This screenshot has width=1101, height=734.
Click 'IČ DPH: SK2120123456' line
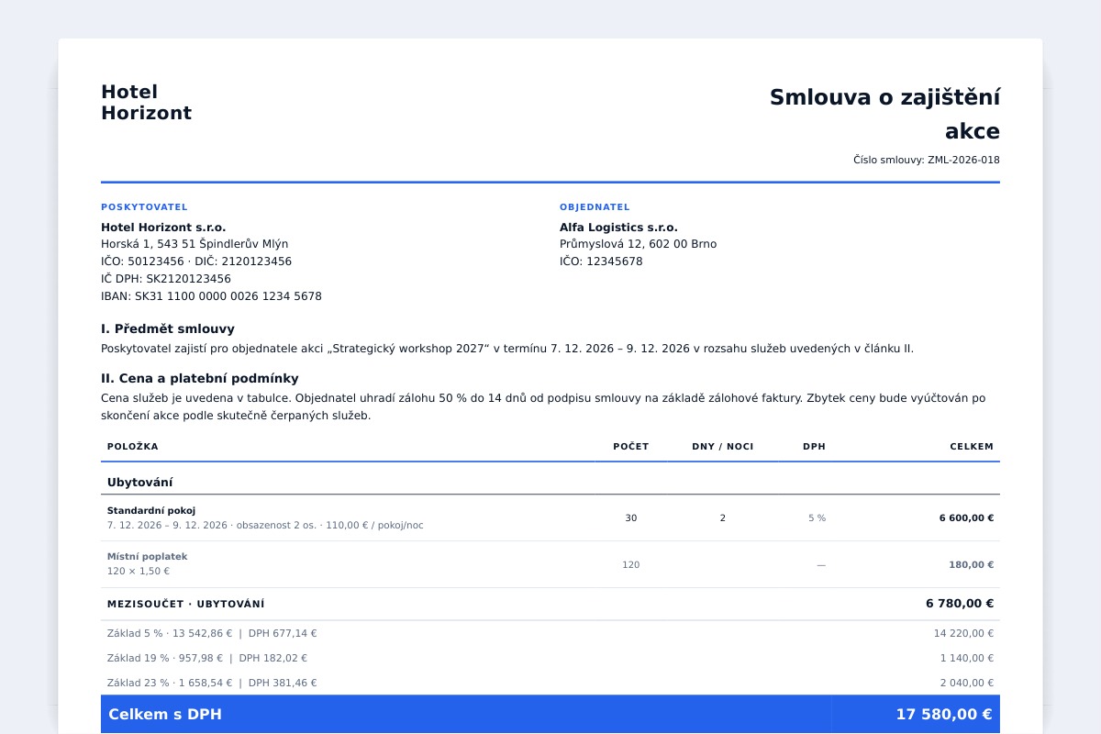(166, 279)
